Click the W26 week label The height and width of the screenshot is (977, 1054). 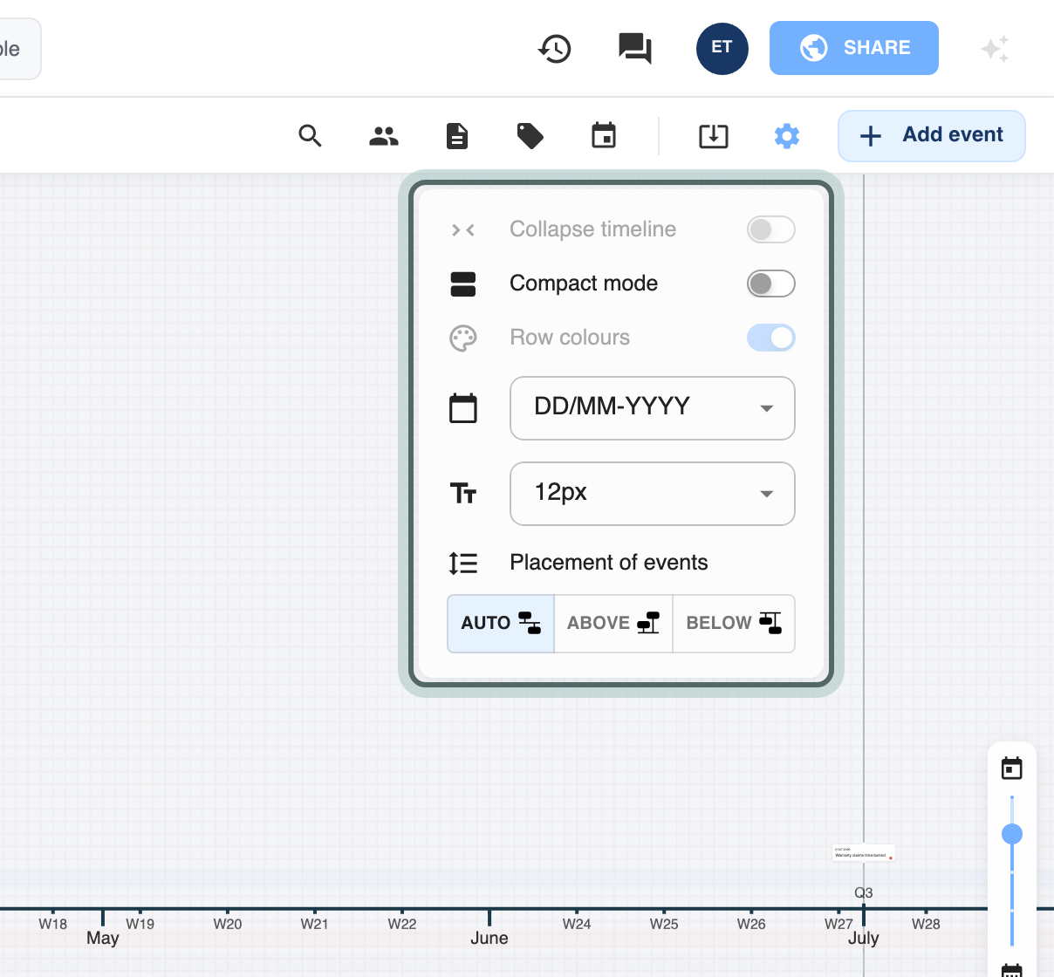pyautogui.click(x=751, y=924)
